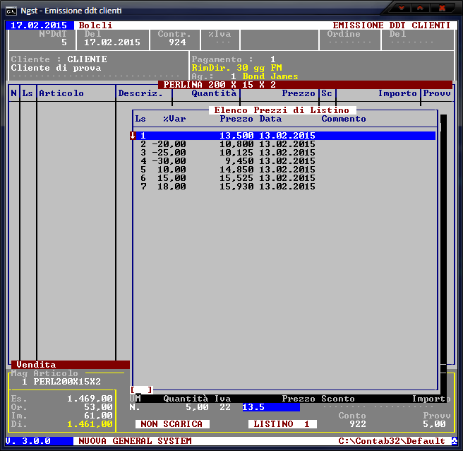463x451 pixels.
Task: Click the LISTINO 1 button
Action: (282, 424)
